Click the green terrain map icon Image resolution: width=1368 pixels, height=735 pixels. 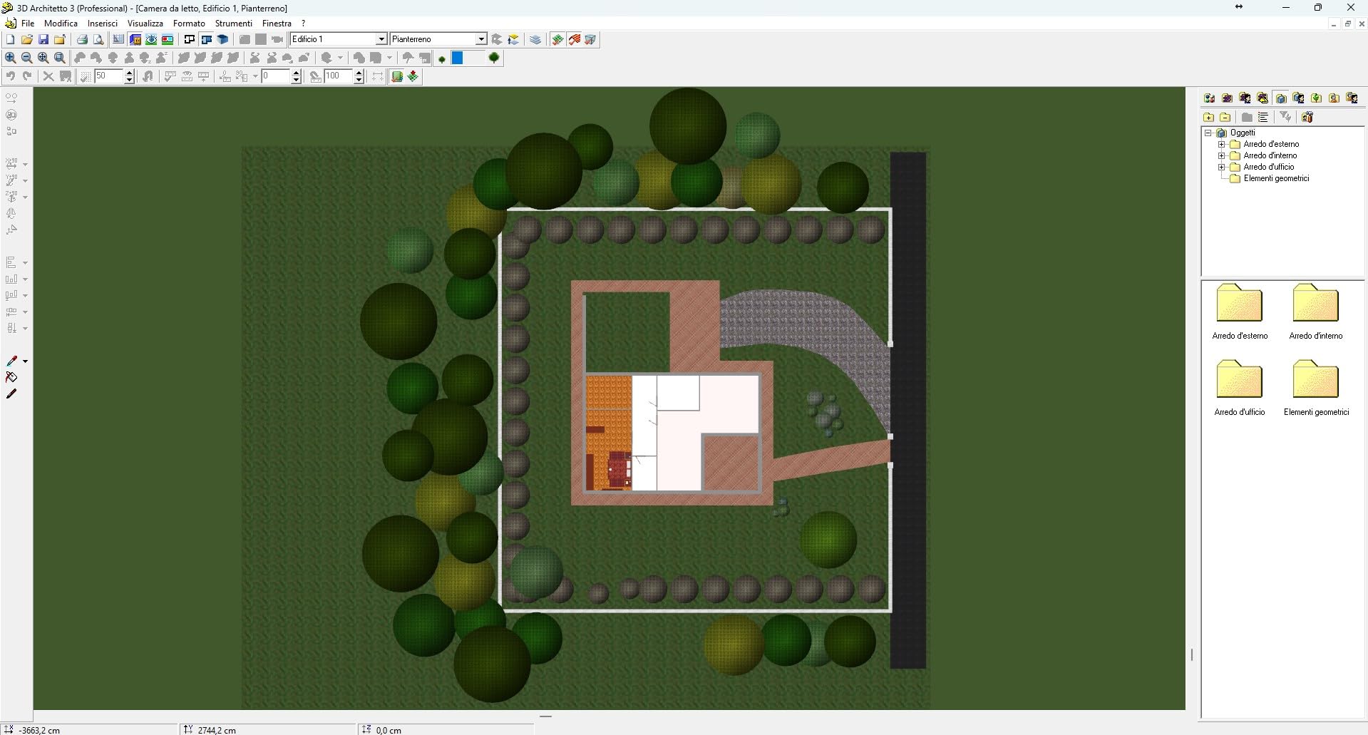(397, 76)
